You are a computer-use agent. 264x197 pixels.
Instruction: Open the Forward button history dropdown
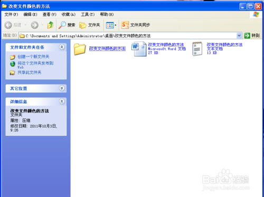[x=42, y=25]
